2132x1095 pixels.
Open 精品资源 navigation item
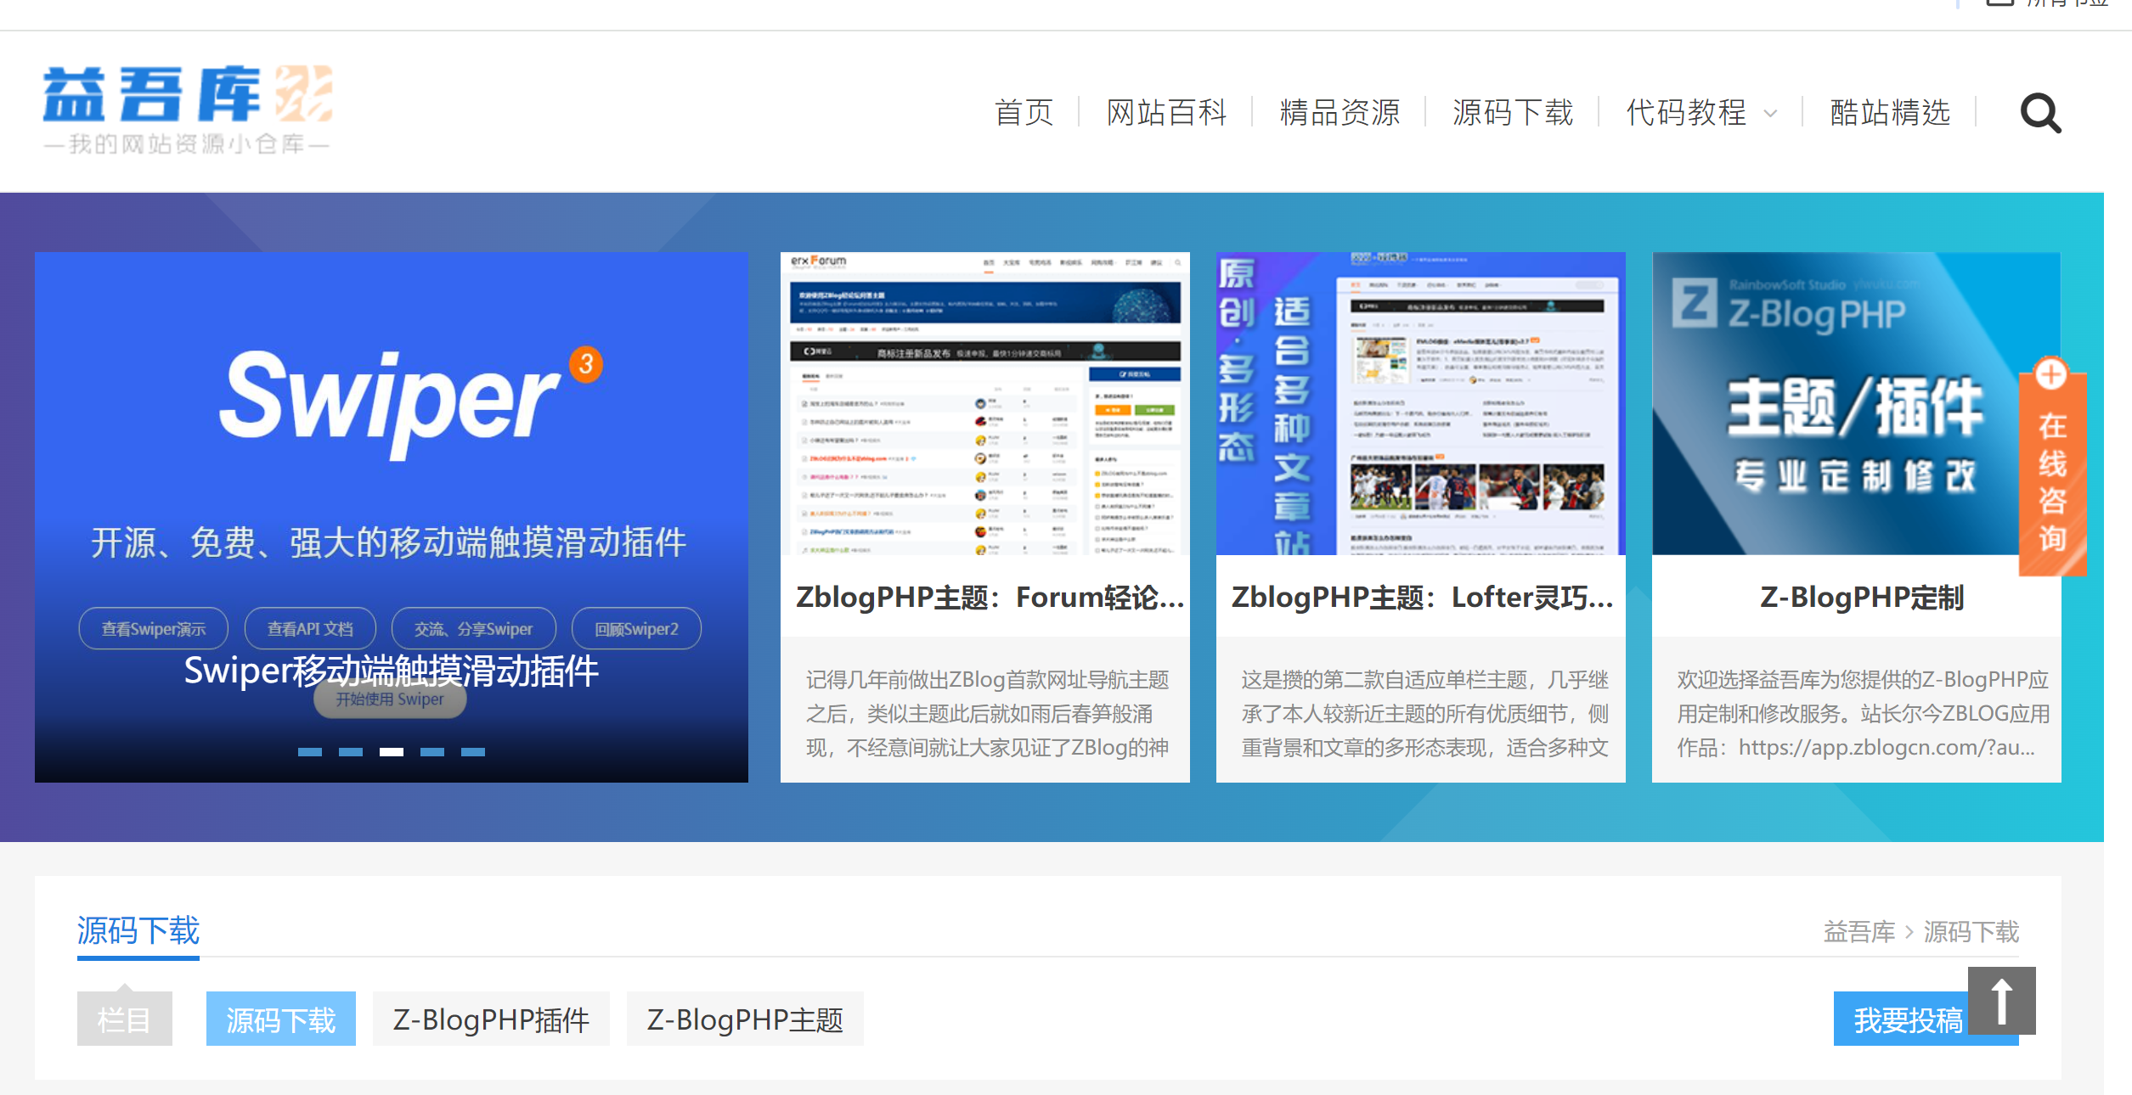1340,113
